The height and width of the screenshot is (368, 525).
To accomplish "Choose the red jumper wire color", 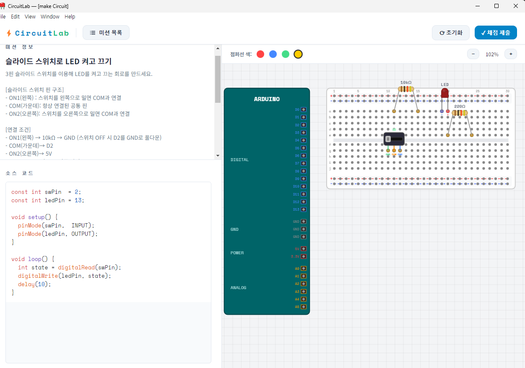I will tap(260, 54).
